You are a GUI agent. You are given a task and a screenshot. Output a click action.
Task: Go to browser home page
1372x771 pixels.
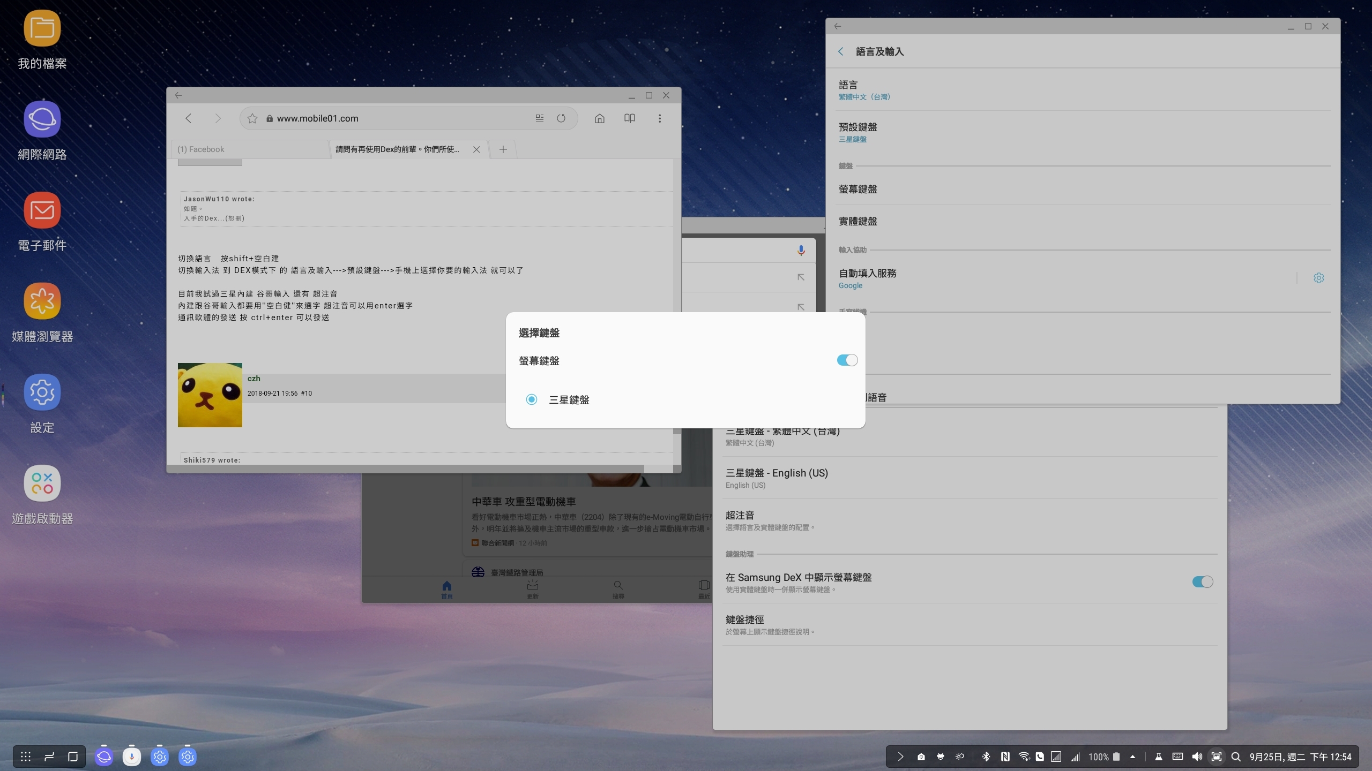600,118
